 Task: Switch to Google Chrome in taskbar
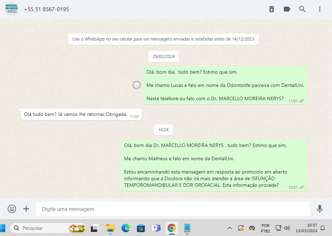[x=172, y=228]
